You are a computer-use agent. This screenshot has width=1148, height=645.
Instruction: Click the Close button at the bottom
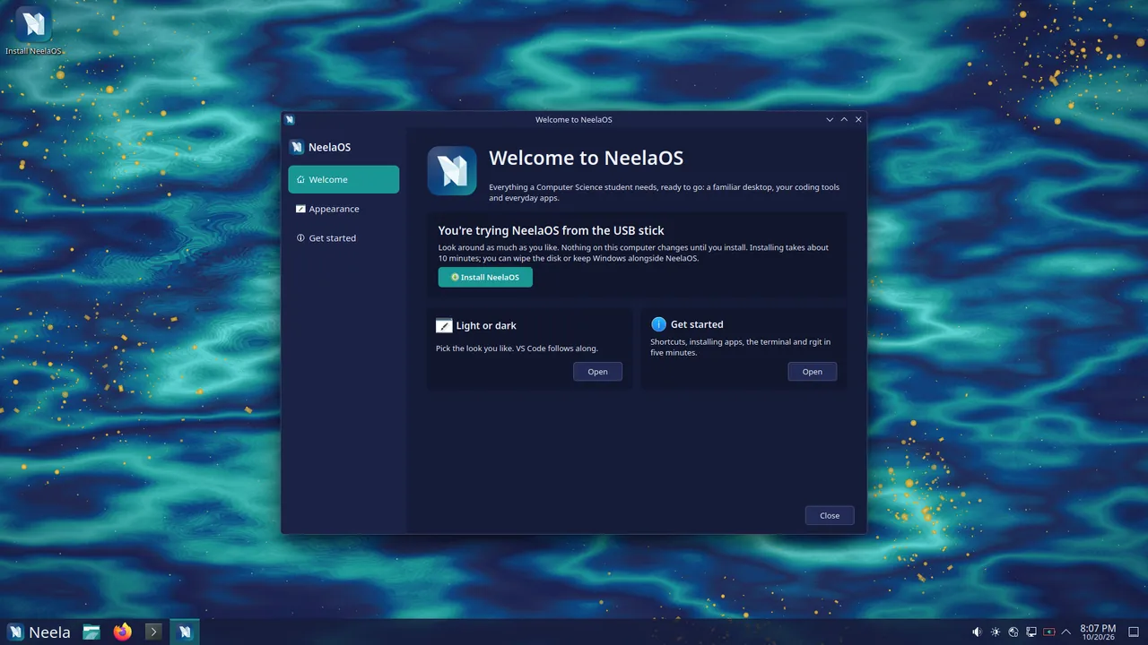830,515
